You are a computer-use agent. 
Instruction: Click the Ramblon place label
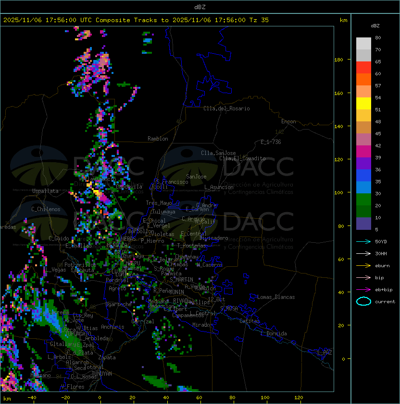[x=158, y=139]
